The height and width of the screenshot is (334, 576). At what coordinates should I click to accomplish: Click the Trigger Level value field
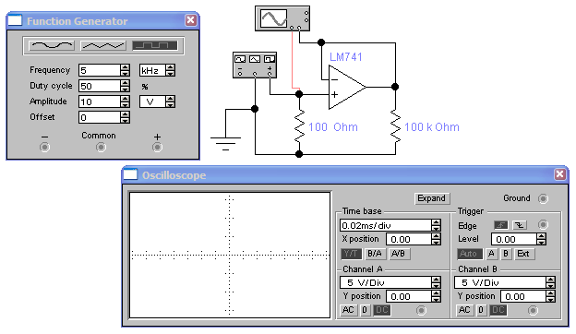pyautogui.click(x=514, y=239)
